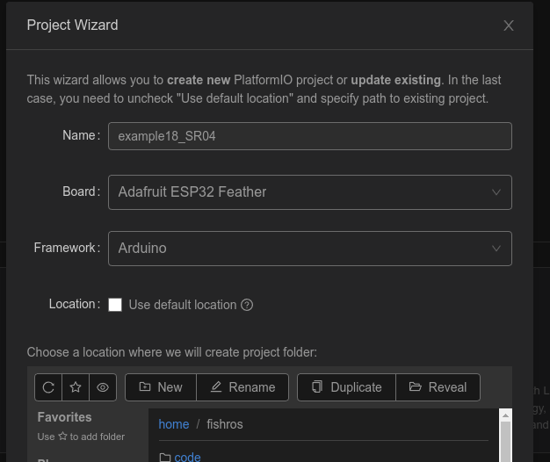Viewport: 550px width, 462px height.
Task: Click the file list vertical scrollbar
Action: (x=505, y=441)
